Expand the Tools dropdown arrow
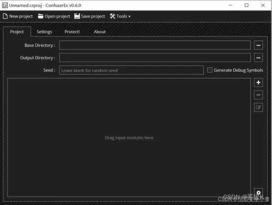 pos(130,17)
